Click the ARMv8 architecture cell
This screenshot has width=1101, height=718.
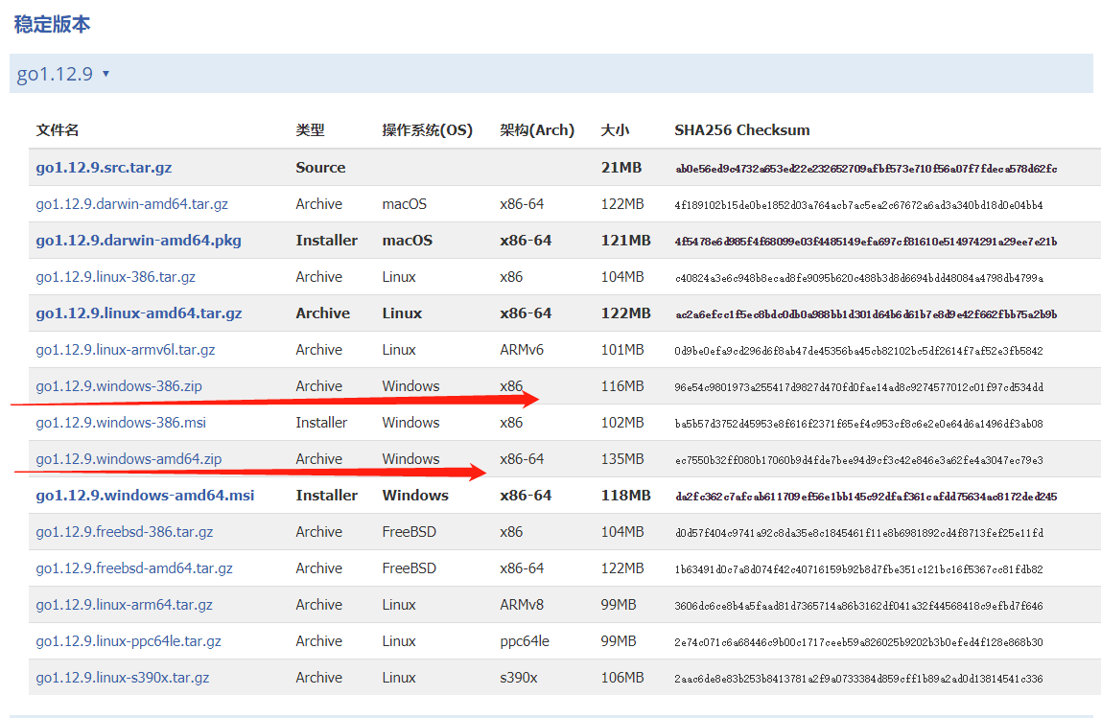(522, 606)
